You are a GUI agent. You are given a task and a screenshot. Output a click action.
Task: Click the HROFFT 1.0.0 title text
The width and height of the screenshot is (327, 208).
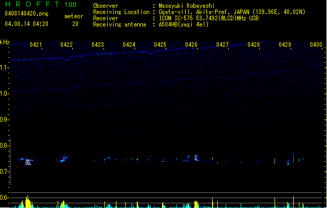click(x=41, y=4)
